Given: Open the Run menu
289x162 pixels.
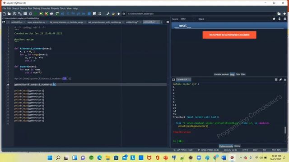Looking at the screenshot, I should point(30,9).
